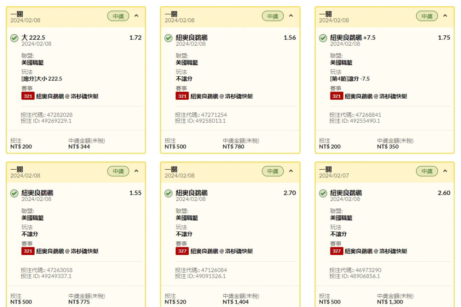Collapse the card with bet code 47126084
The height and width of the screenshot is (307, 461).
pos(291,171)
